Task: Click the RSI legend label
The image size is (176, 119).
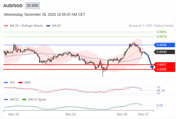Action: (x=12, y=83)
